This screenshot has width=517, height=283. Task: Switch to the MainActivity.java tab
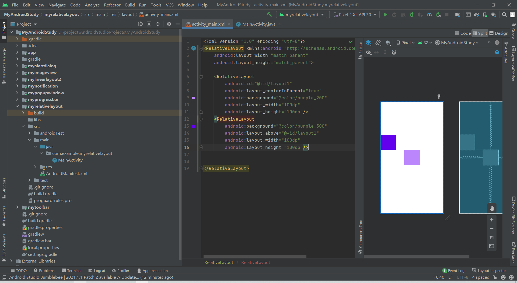258,24
